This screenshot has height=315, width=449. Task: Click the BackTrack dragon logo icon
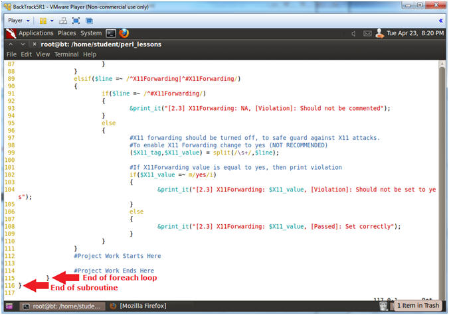[x=11, y=33]
